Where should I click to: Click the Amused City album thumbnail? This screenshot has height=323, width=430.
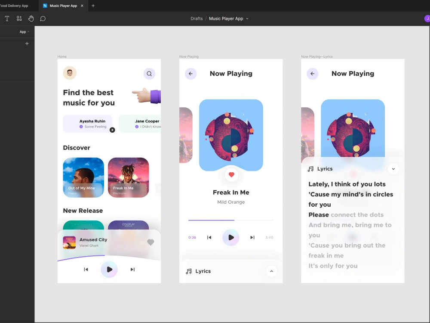(69, 242)
